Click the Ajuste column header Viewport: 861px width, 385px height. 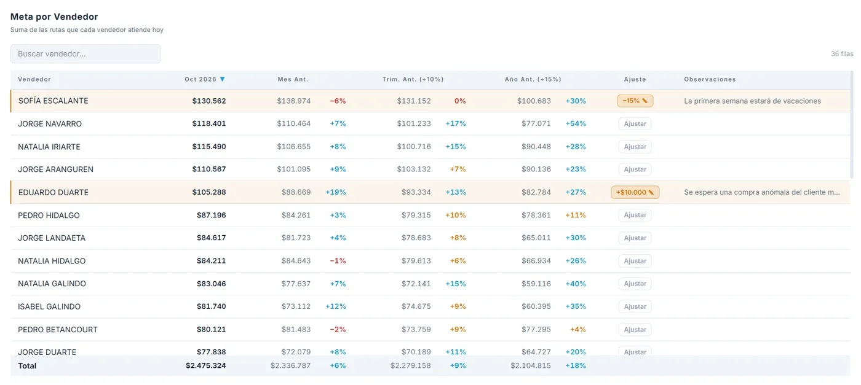635,79
